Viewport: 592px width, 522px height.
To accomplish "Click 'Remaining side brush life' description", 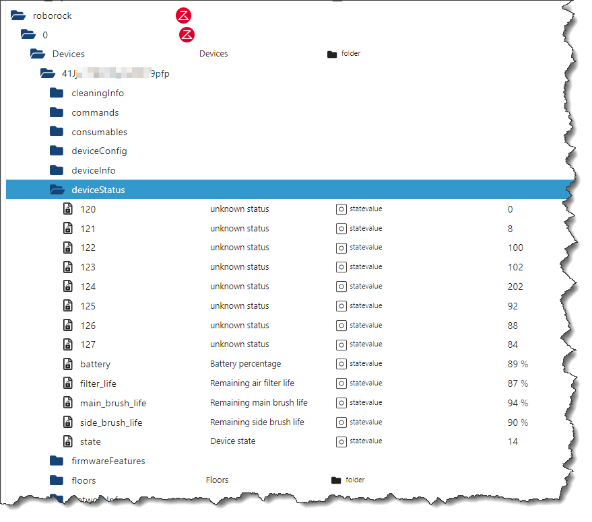I will click(257, 422).
